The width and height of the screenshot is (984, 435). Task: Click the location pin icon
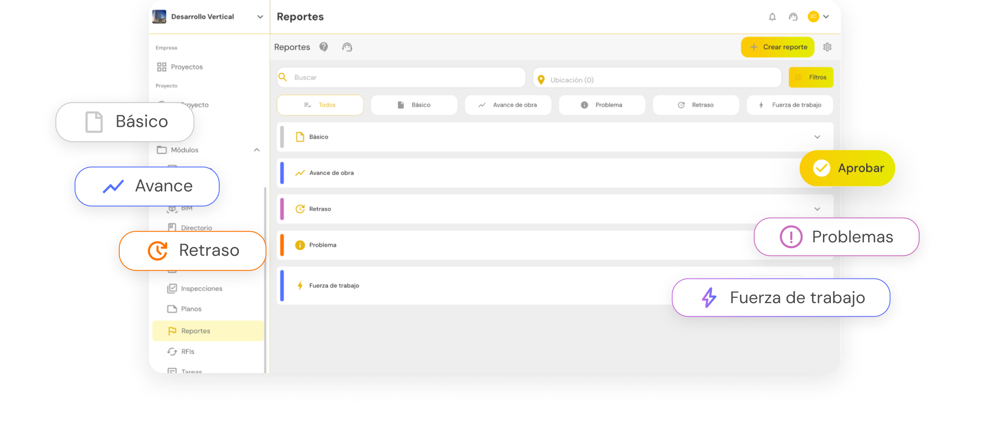click(541, 80)
